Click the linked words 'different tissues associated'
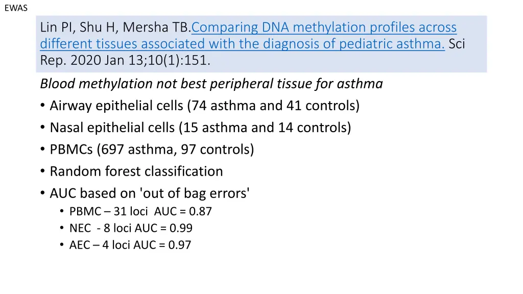This screenshot has height=294, width=523. [x=123, y=44]
